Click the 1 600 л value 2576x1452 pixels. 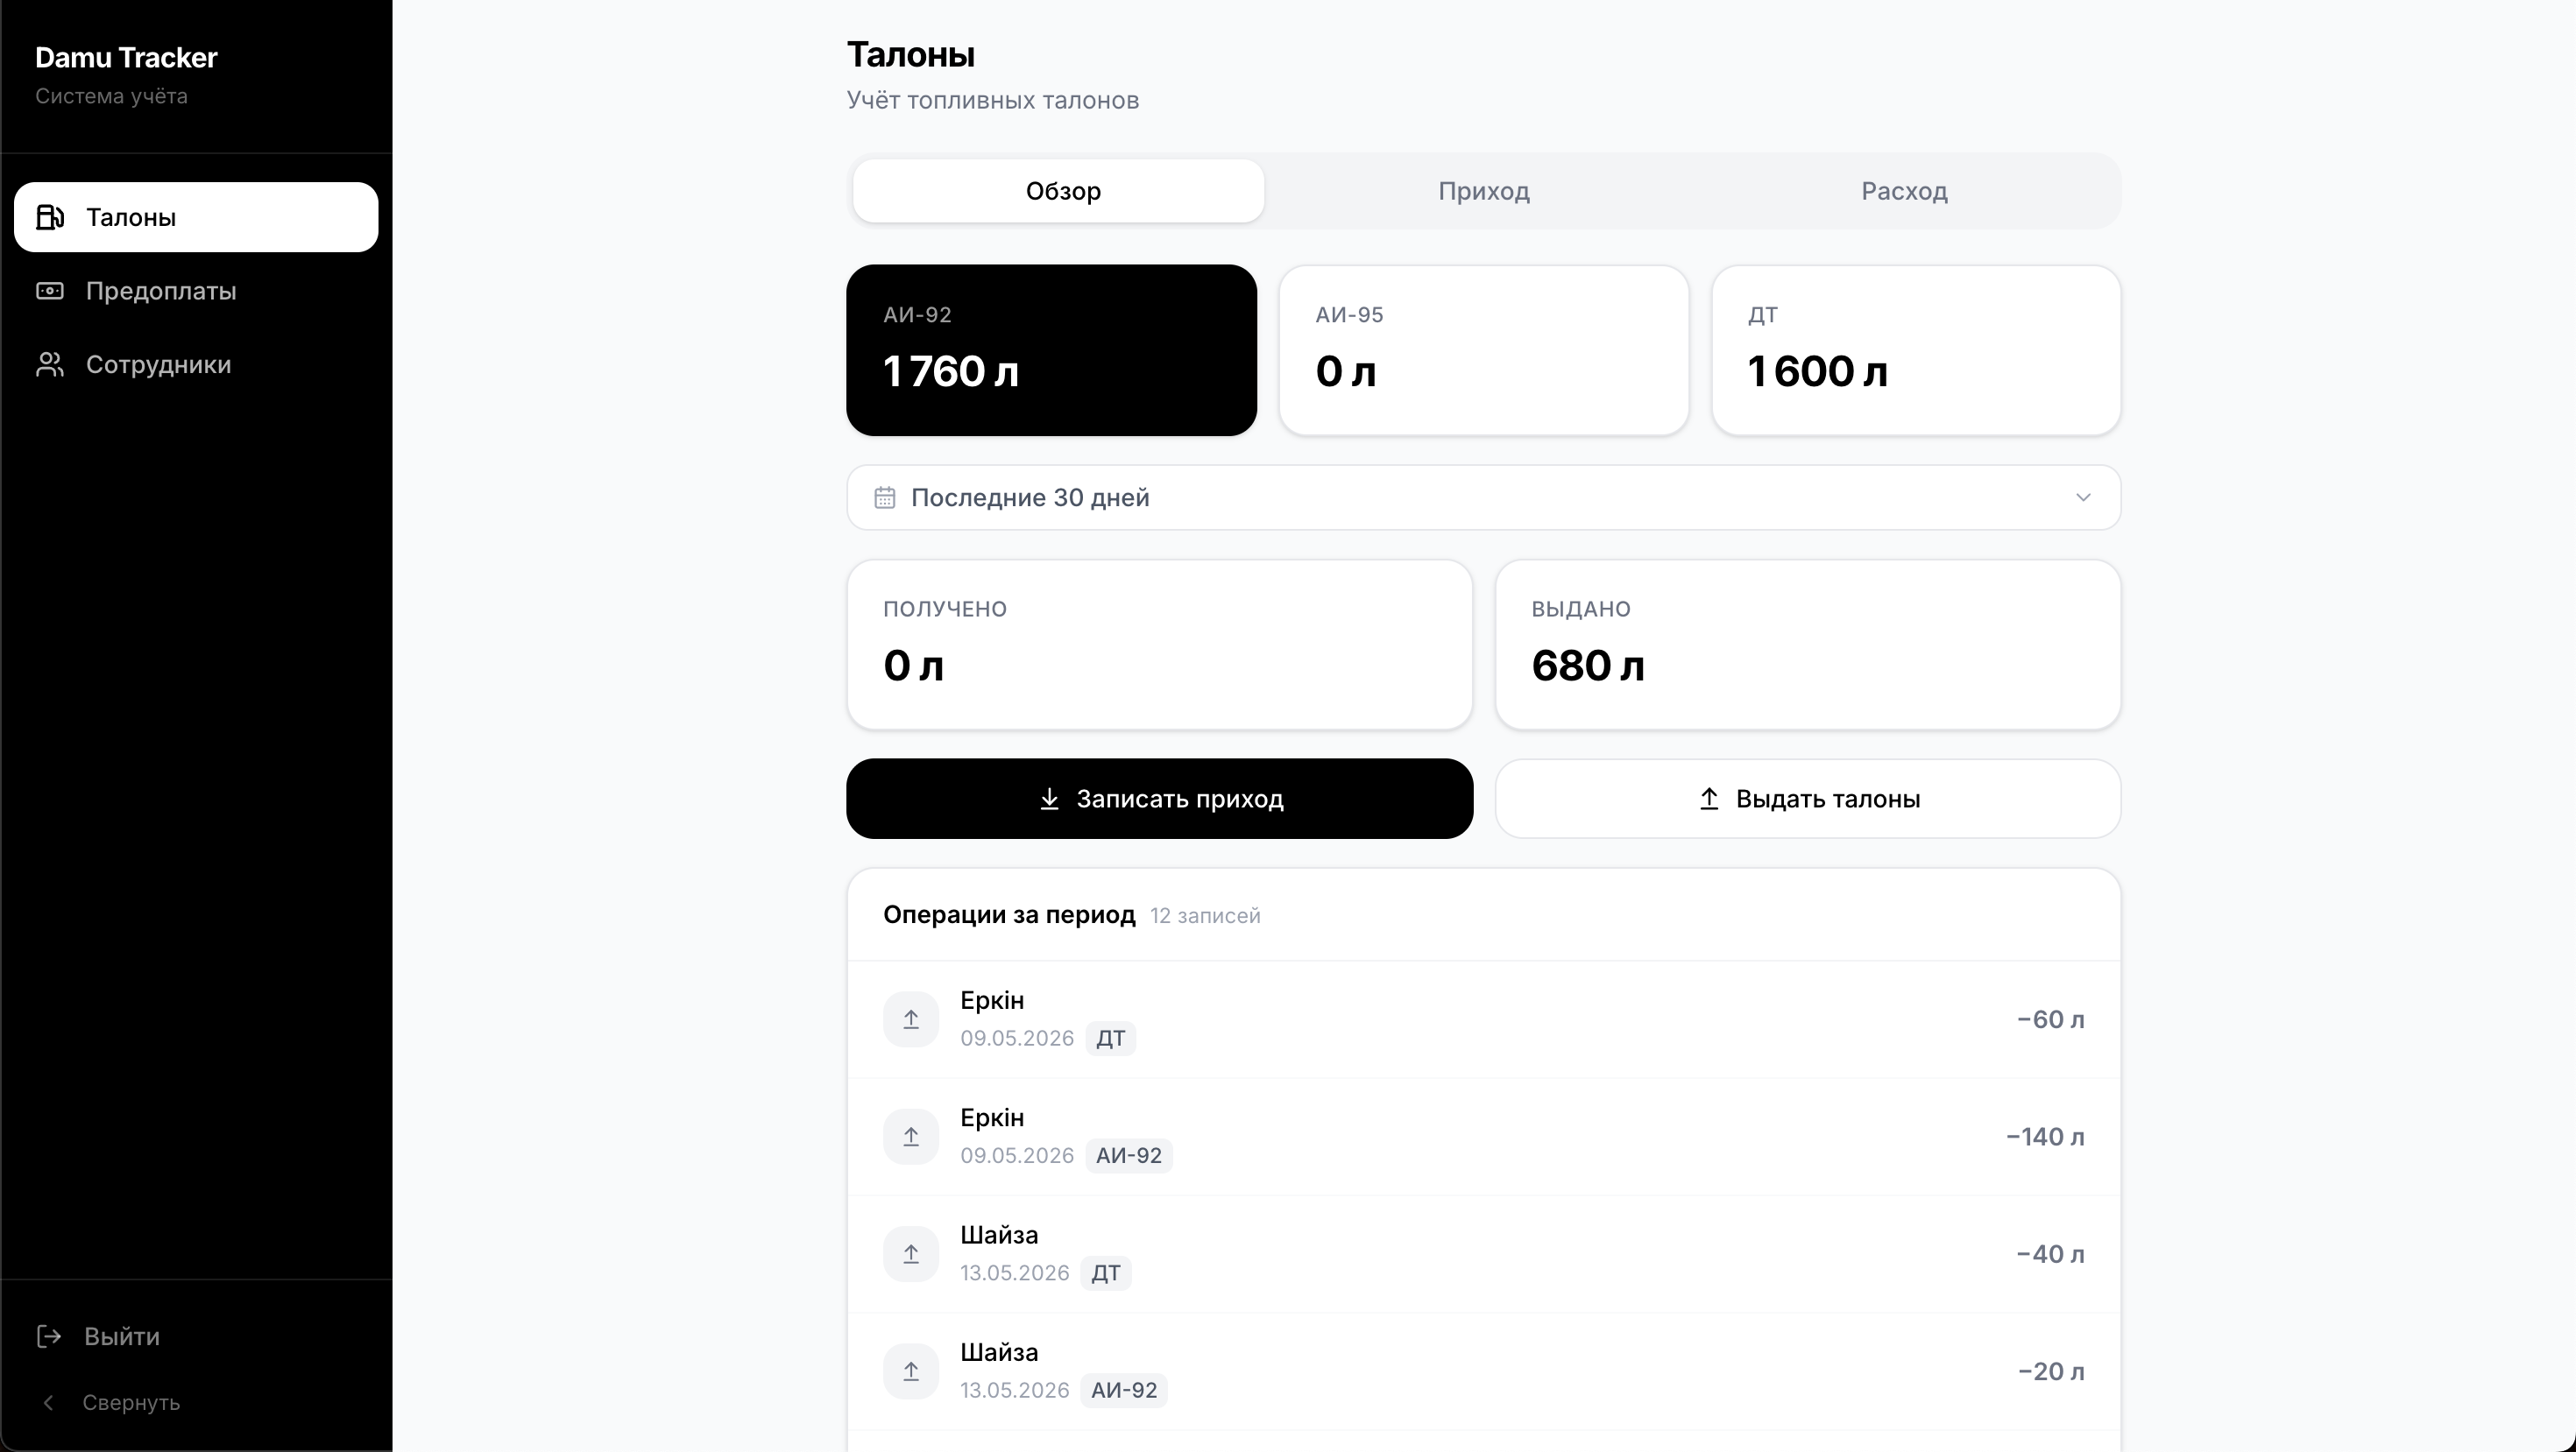click(x=1817, y=370)
